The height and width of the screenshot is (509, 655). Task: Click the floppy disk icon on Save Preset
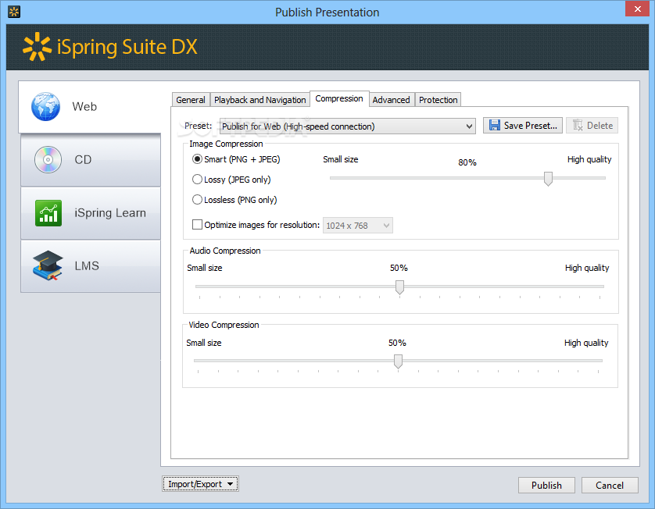[495, 125]
